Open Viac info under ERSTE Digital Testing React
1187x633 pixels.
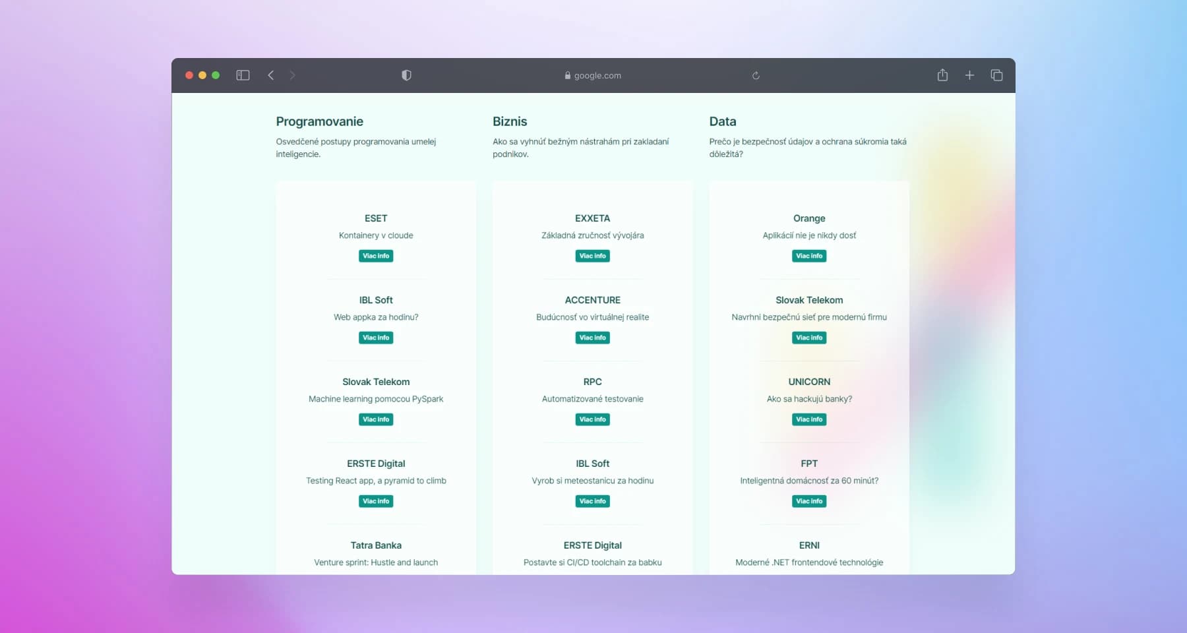pyautogui.click(x=376, y=501)
